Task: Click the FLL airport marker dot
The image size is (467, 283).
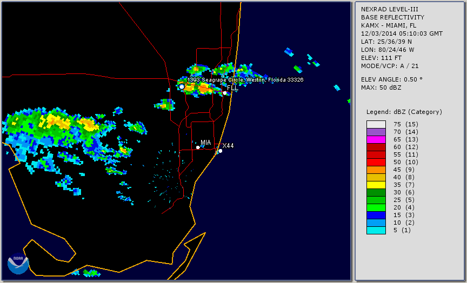Action: 225,93
